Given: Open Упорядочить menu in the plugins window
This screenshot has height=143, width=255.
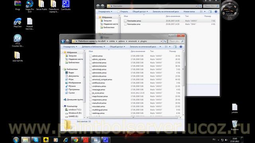Looking at the screenshot, I should click(x=70, y=47).
